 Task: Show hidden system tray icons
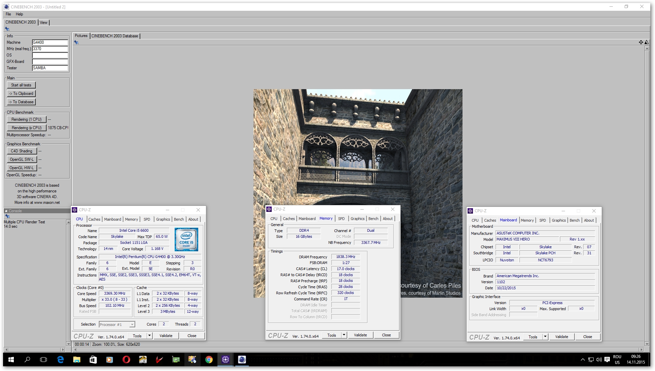click(583, 360)
